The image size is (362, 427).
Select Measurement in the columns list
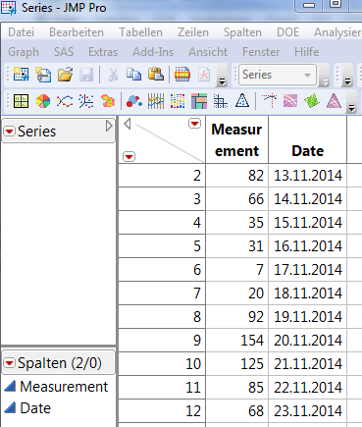click(64, 387)
